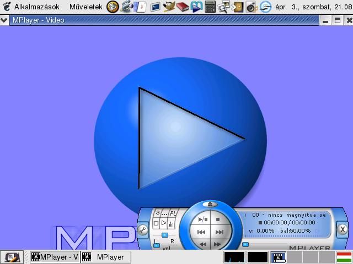Viewport: 353px width, 264px height.
Task: Switch to the fourth workspace
Action: (x=327, y=257)
